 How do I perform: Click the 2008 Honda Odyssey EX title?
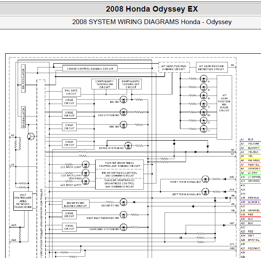tap(152, 9)
